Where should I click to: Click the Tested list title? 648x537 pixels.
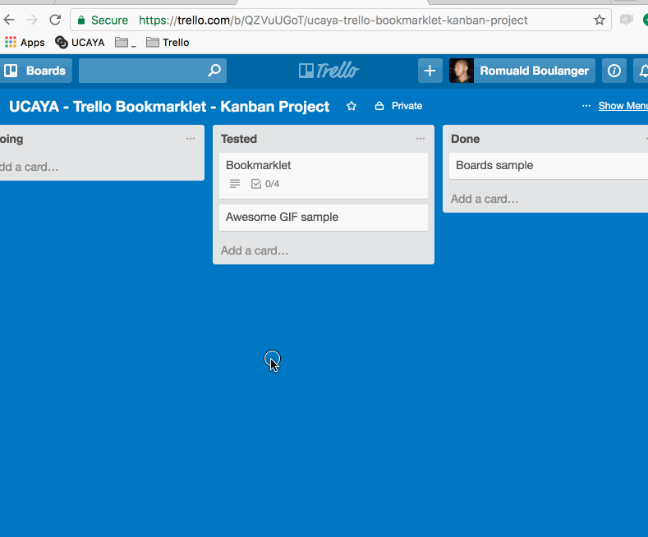click(239, 139)
